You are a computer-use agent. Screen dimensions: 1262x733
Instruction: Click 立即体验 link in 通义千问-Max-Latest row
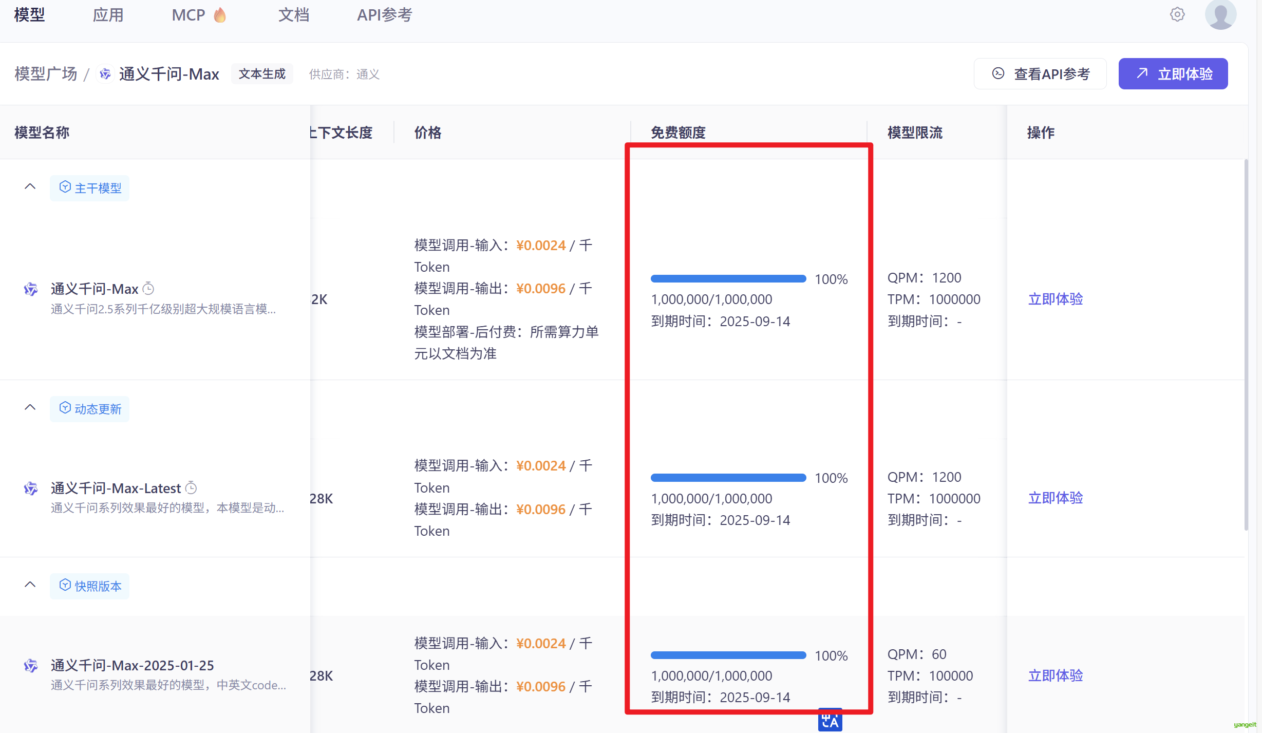(1056, 498)
